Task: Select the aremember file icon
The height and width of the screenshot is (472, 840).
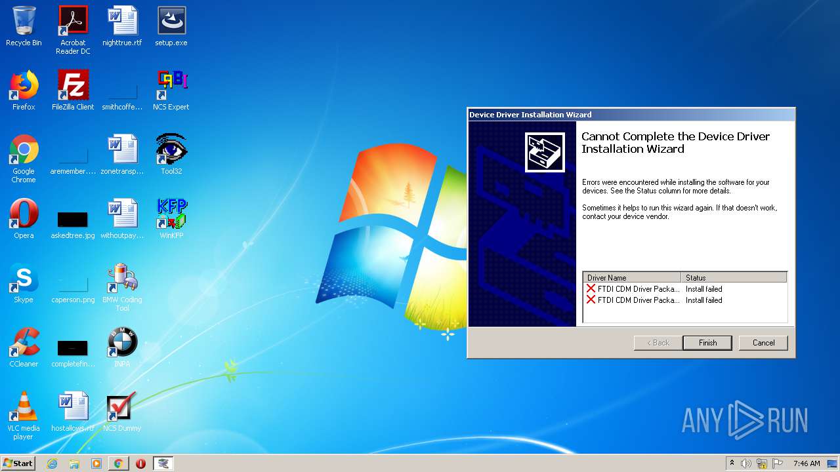Action: [73, 160]
